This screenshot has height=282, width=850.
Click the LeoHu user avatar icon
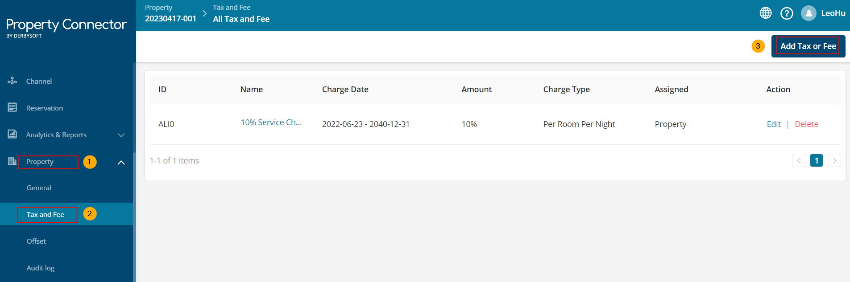pyautogui.click(x=809, y=13)
